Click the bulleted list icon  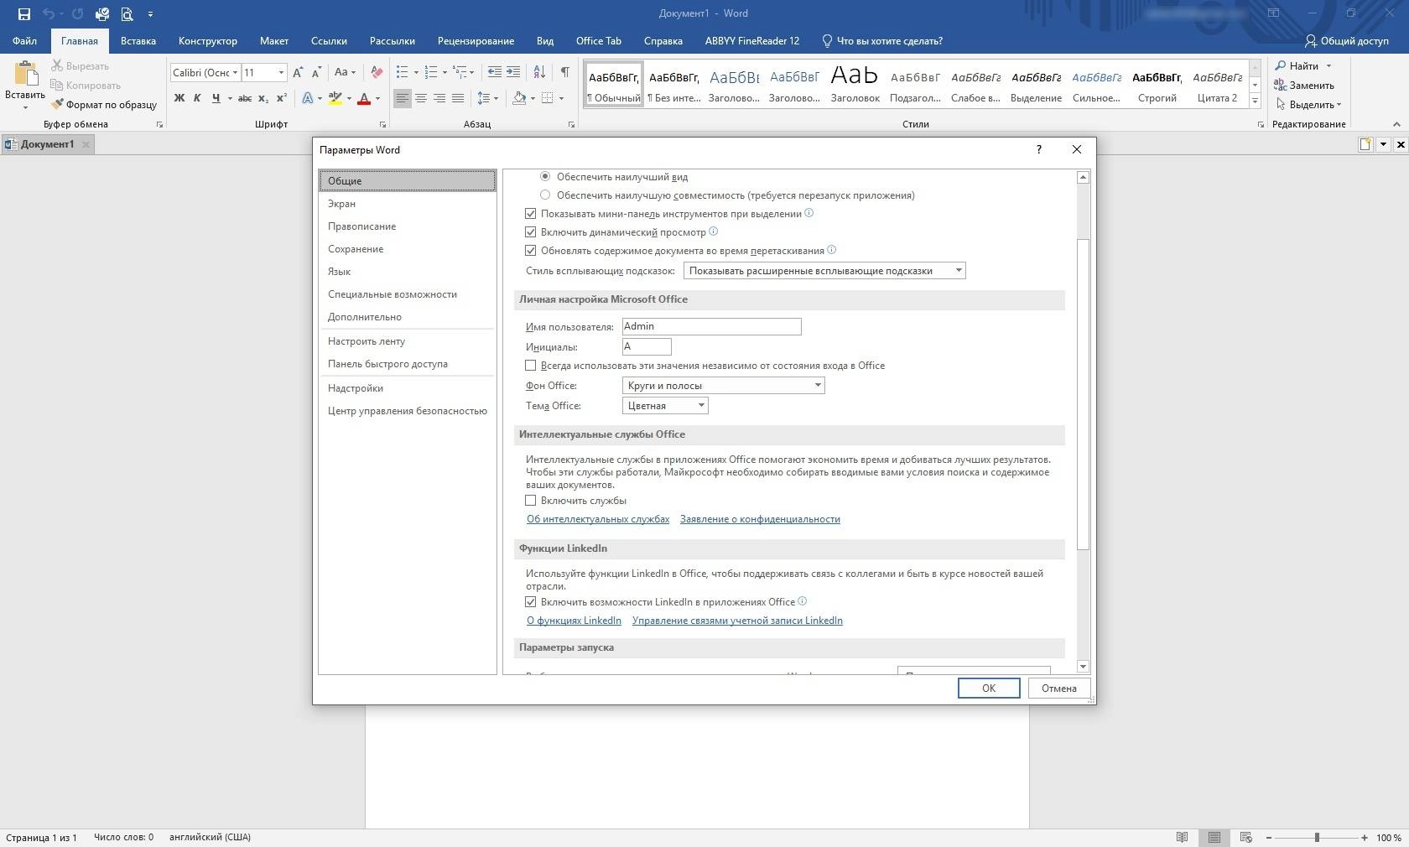[403, 73]
